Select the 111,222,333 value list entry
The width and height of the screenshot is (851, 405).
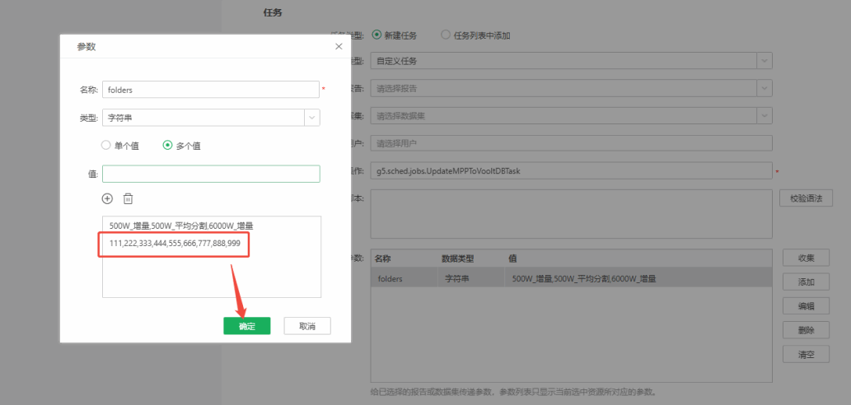point(175,244)
